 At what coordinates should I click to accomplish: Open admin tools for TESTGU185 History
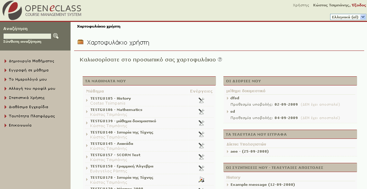click(201, 100)
